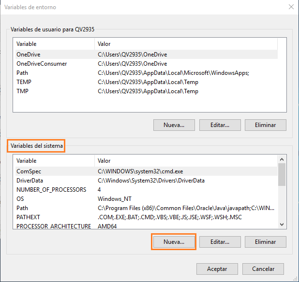The image size is (299, 282).
Task: Select the PATHEXT system variable row
Action: click(28, 217)
